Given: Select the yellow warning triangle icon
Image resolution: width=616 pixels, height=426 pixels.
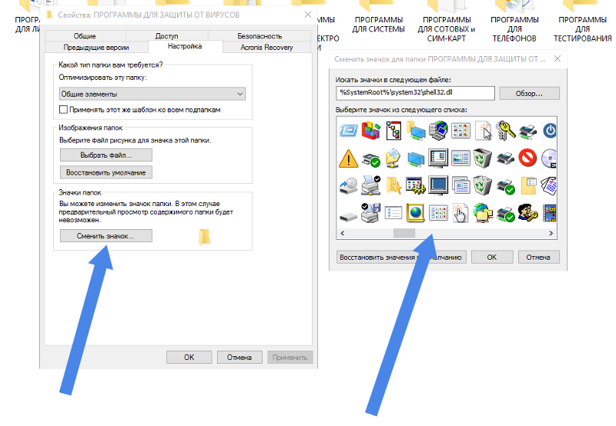Looking at the screenshot, I should 348,158.
